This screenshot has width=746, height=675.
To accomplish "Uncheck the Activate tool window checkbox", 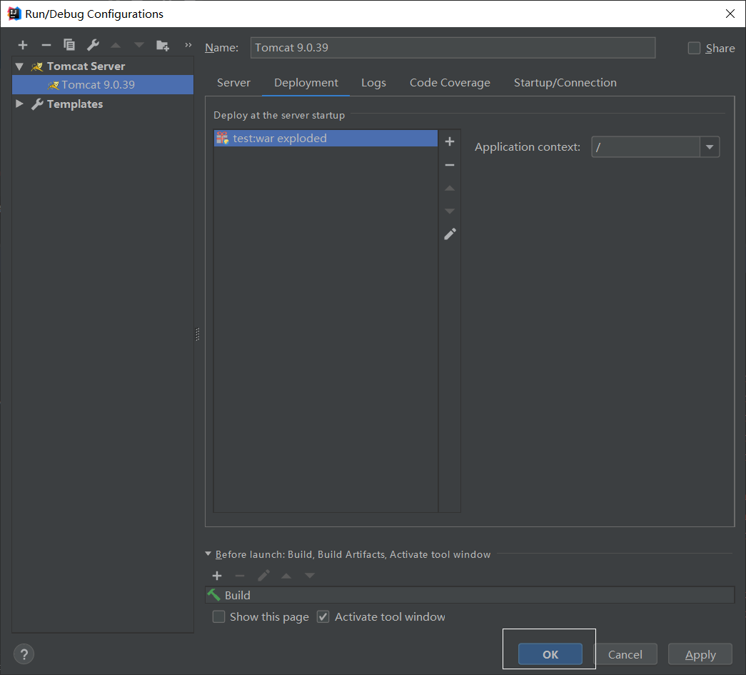I will (323, 617).
